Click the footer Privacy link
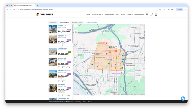The width and height of the screenshot is (193, 110). point(90,102)
